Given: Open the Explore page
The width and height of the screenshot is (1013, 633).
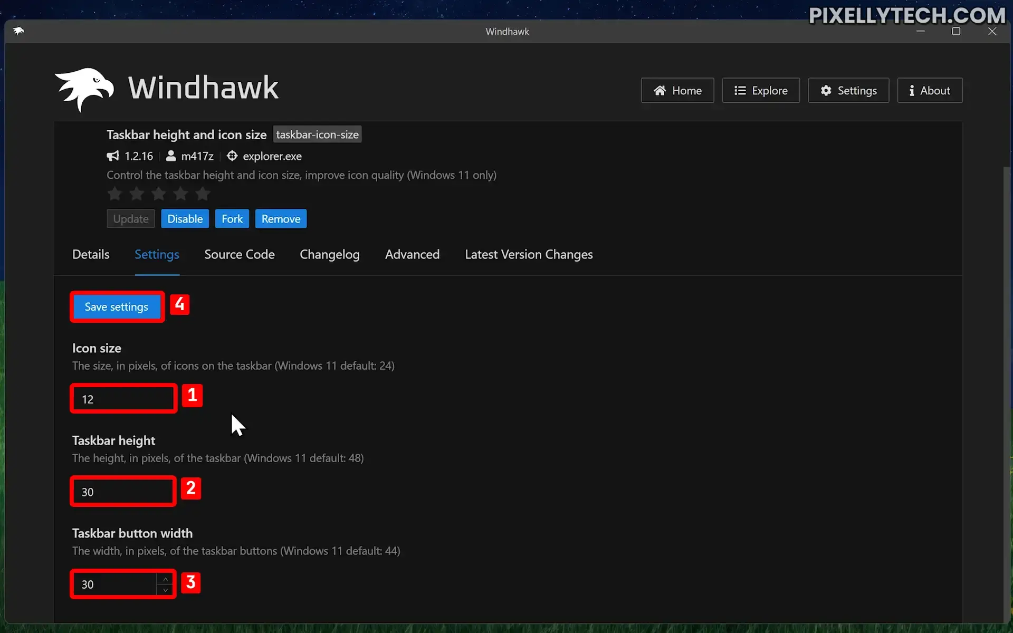Looking at the screenshot, I should [x=761, y=90].
